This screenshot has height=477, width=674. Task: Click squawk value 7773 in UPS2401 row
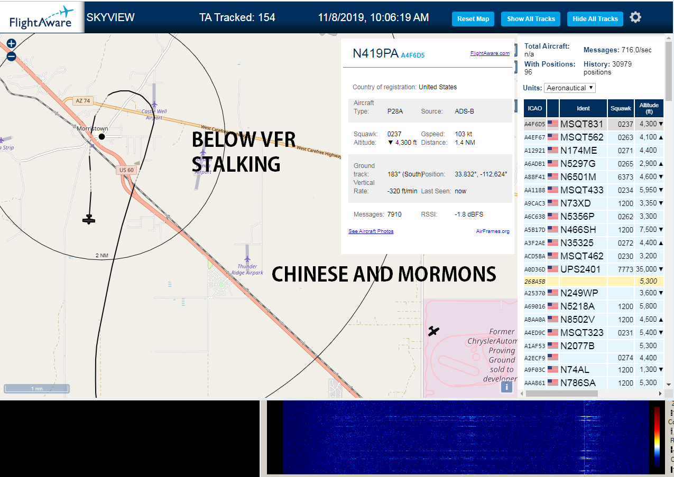625,269
